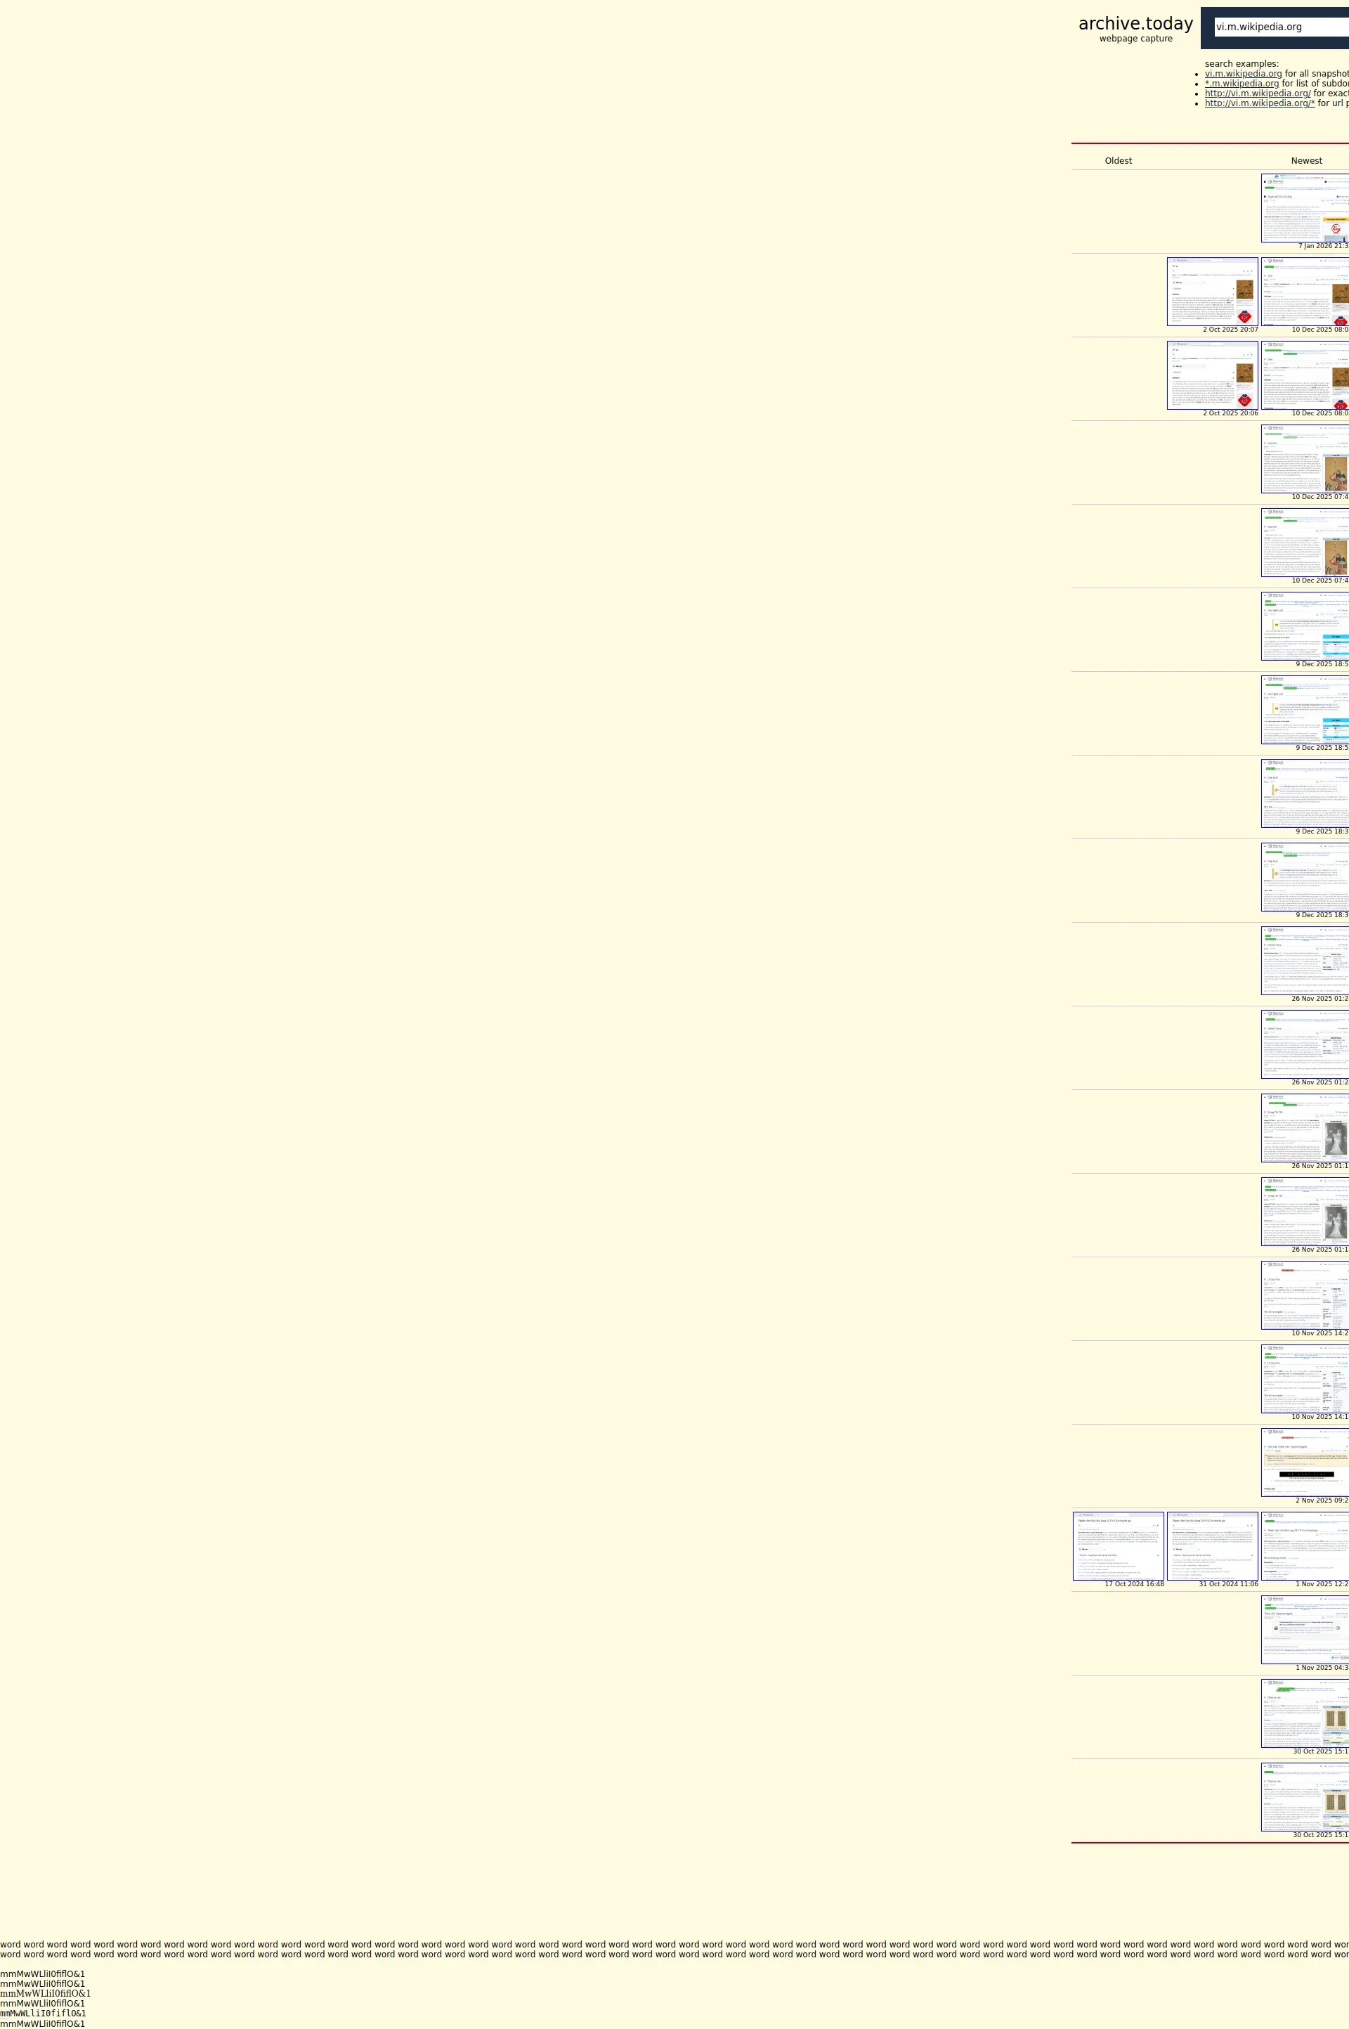Open the 17 Oct 2024 16:48 snapshot
The image size is (1349, 2029).
click(1118, 1545)
